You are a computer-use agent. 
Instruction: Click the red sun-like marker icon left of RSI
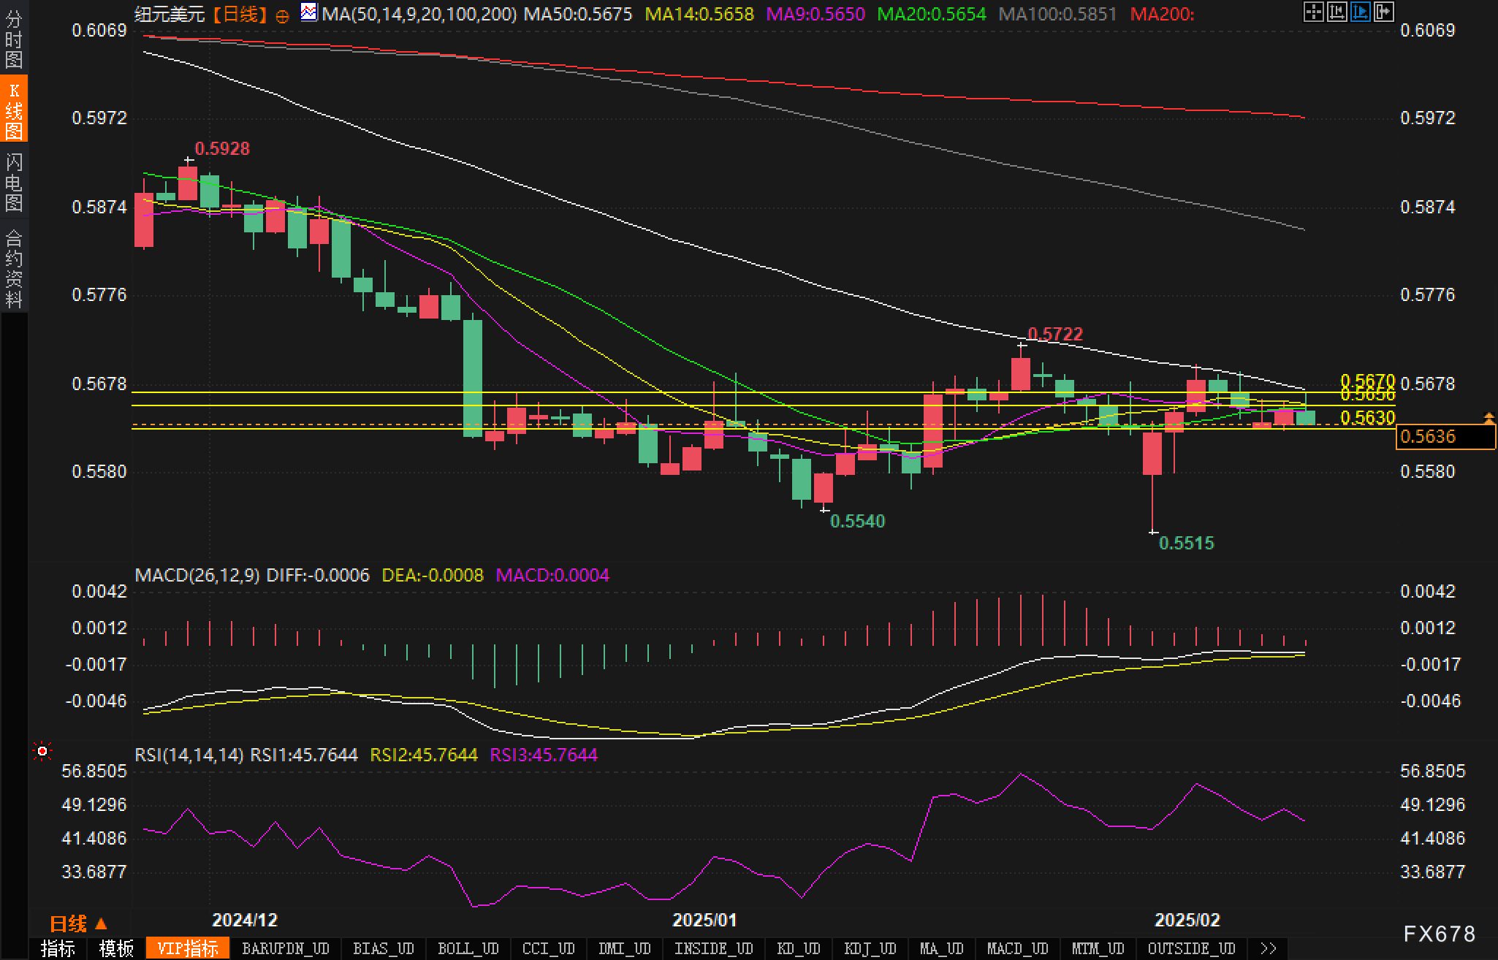pos(42,751)
